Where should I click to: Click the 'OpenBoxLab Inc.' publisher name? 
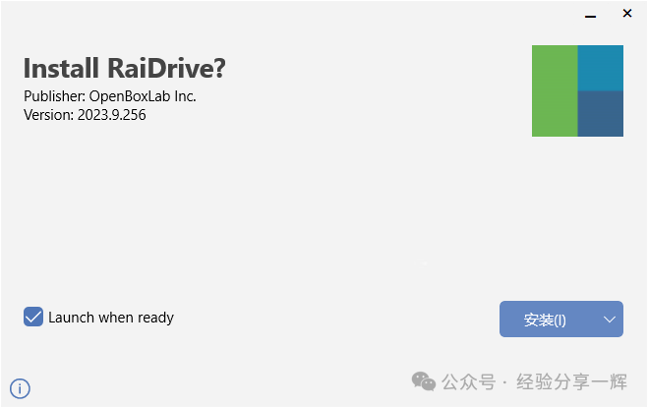click(x=143, y=96)
